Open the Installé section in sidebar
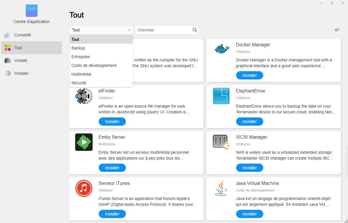Screen dimensions: 348x223 tap(31, 60)
